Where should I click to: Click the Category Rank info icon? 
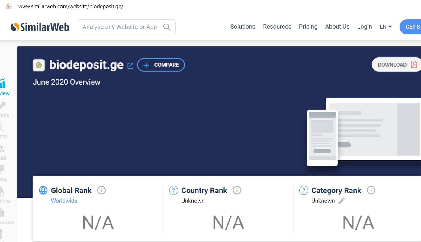[371, 190]
